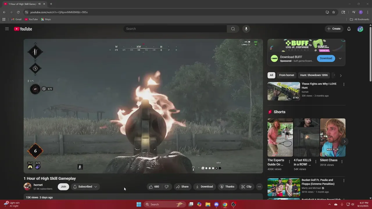Screen dimensions: 372x209
Task: Open more actions ellipsis below video
Action: click(259, 187)
